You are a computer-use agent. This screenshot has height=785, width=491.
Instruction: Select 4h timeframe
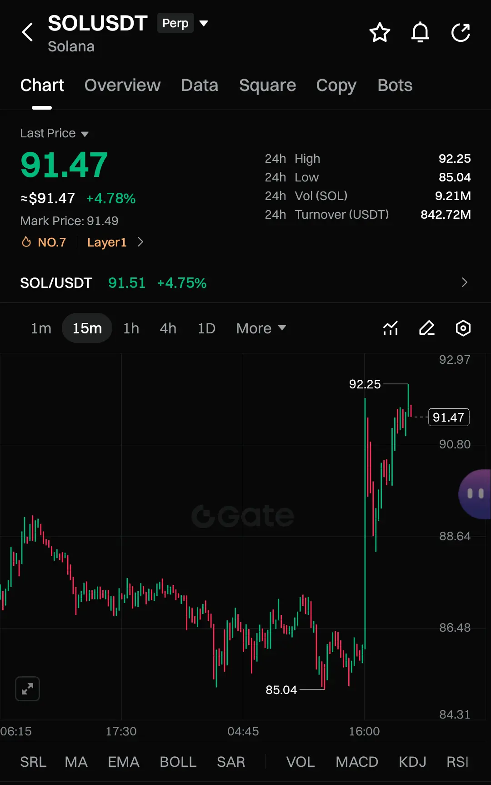point(168,328)
